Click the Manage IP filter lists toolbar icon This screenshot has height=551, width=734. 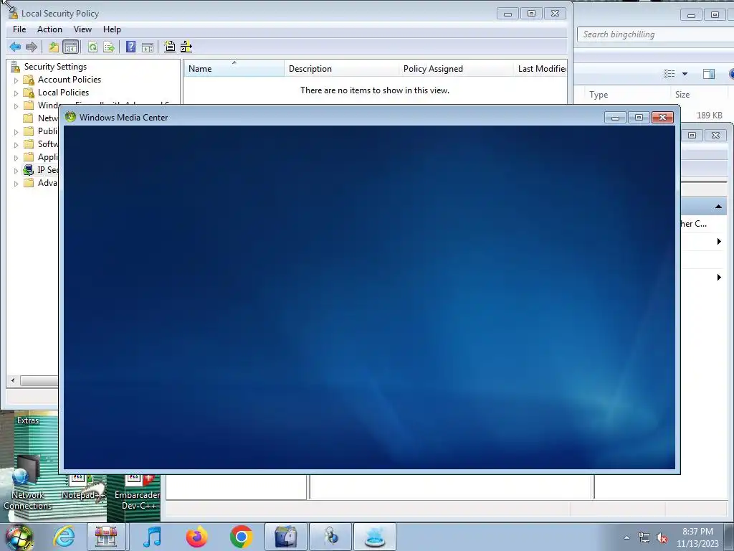(186, 47)
